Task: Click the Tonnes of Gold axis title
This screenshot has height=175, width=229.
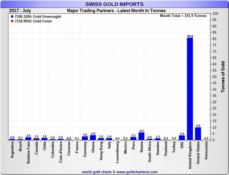Action: 223,77
